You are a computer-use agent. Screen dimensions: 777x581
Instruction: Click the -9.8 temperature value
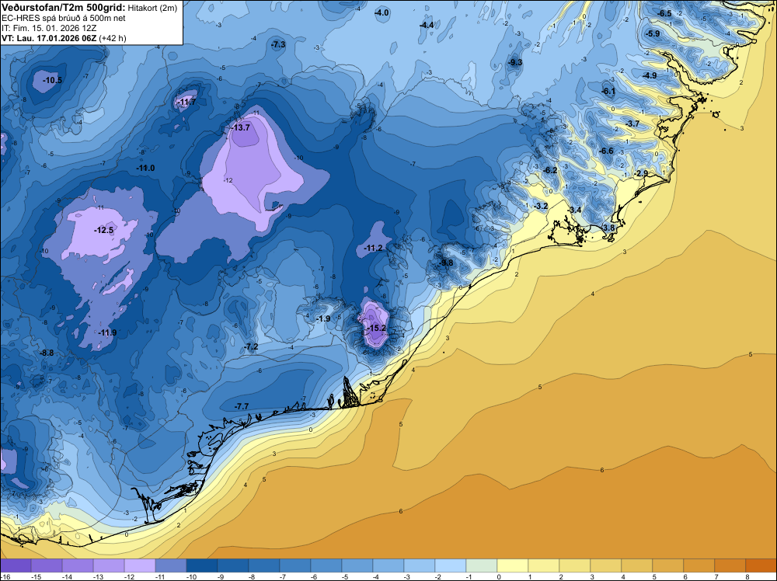coord(446,263)
